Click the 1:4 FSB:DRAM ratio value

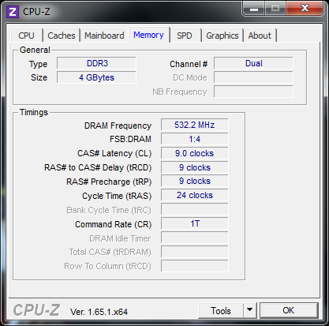[195, 139]
